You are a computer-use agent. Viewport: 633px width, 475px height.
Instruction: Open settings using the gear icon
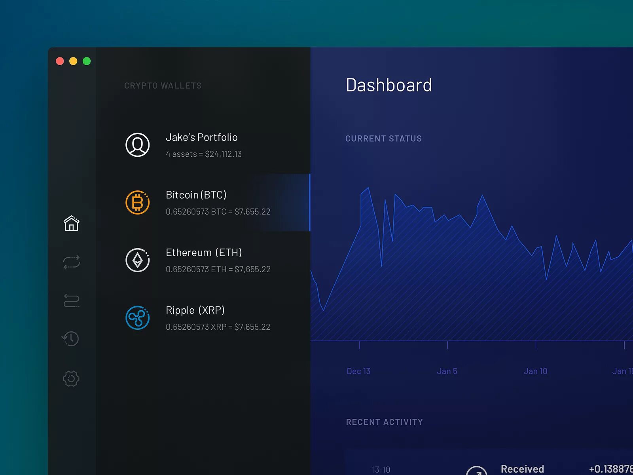[71, 379]
